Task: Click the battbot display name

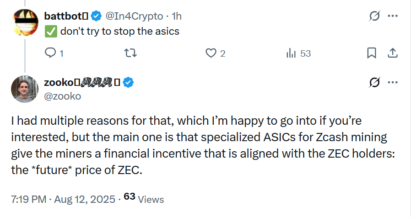Action: (x=66, y=16)
